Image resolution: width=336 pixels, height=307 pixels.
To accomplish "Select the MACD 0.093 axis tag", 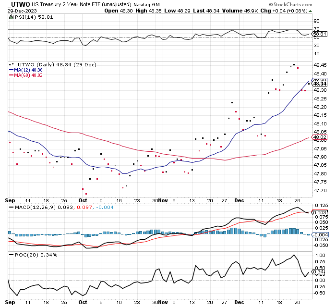I will point(320,213).
